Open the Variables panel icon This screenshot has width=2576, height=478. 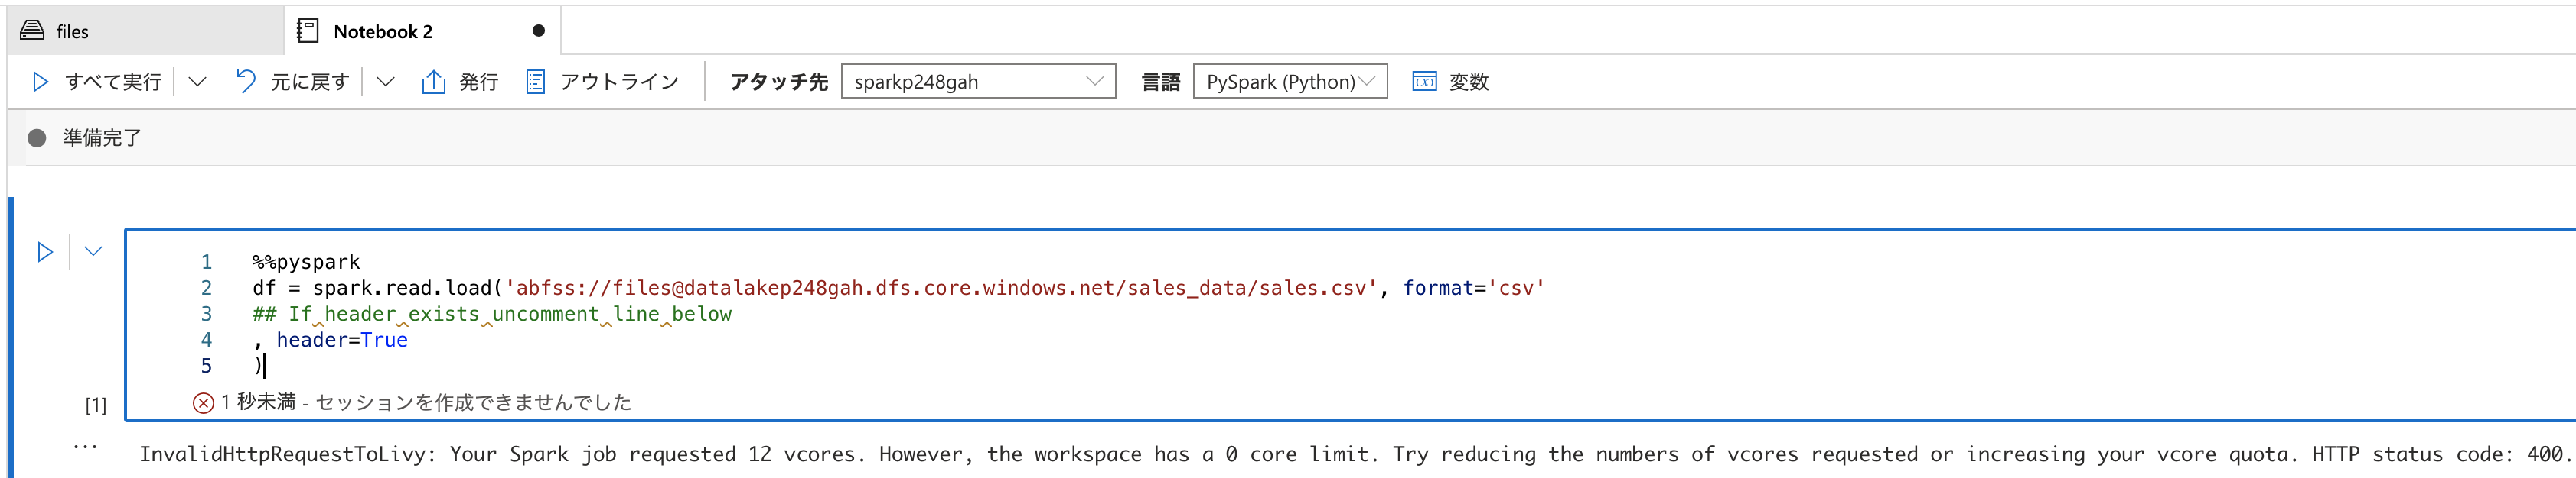pyautogui.click(x=1424, y=82)
